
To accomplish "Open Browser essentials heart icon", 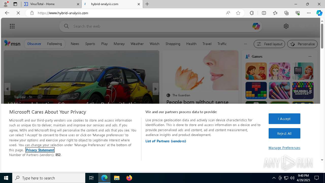I will point(298,13).
